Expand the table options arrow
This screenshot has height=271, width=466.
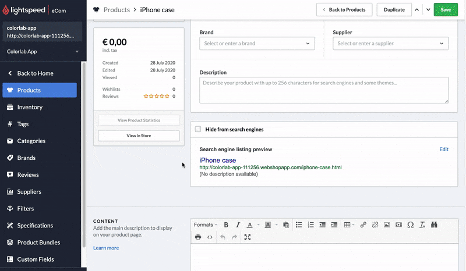(x=353, y=224)
